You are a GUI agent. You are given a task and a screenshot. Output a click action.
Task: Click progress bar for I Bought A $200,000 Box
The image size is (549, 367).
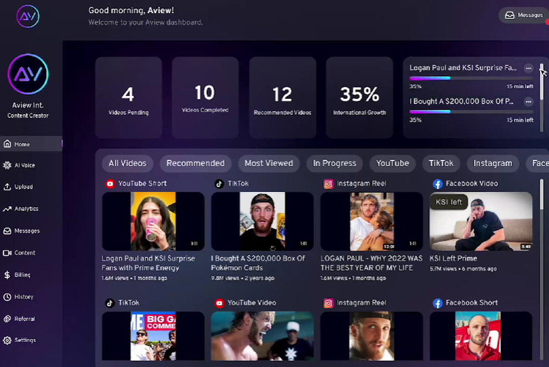(x=471, y=111)
